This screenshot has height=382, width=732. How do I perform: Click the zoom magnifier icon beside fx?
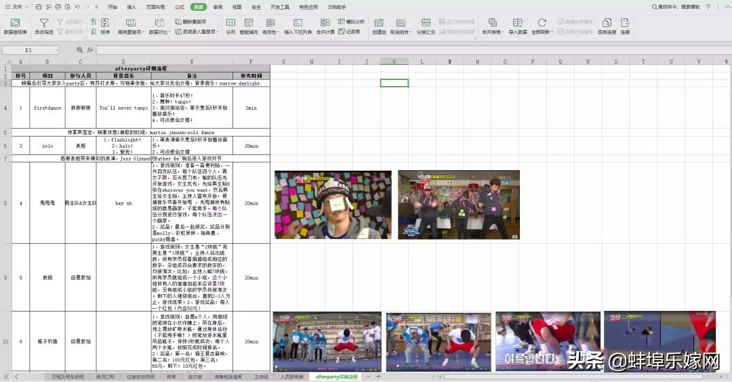(x=80, y=50)
